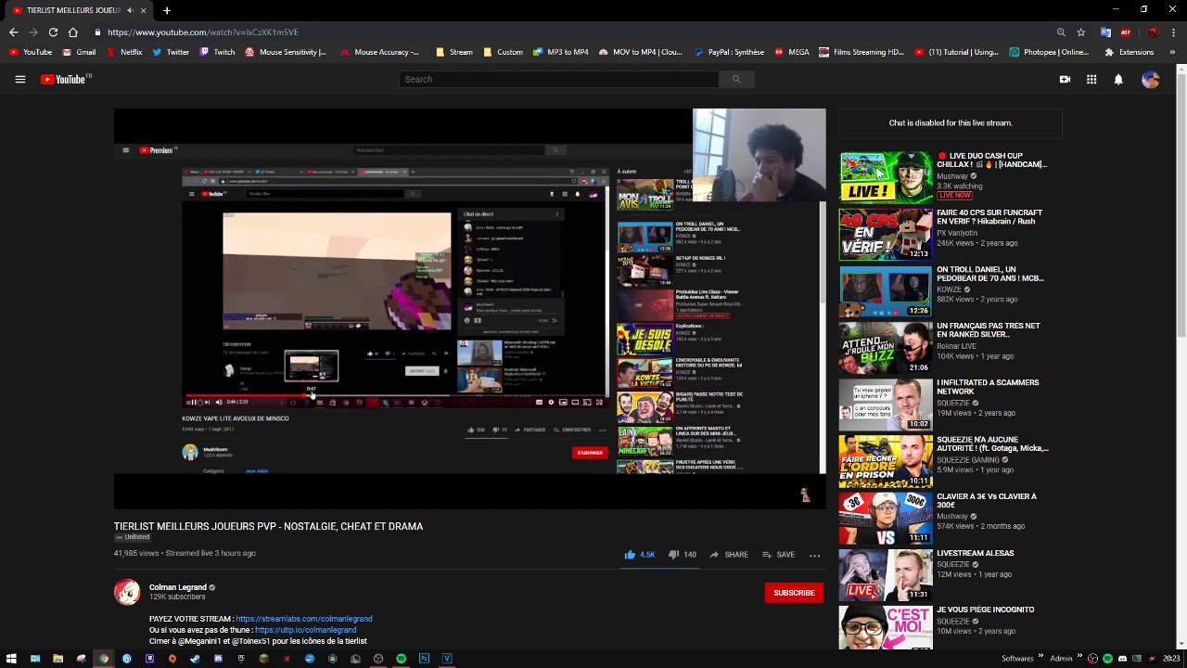Open the Twitch bookmark
This screenshot has height=668, width=1187.
coord(218,52)
